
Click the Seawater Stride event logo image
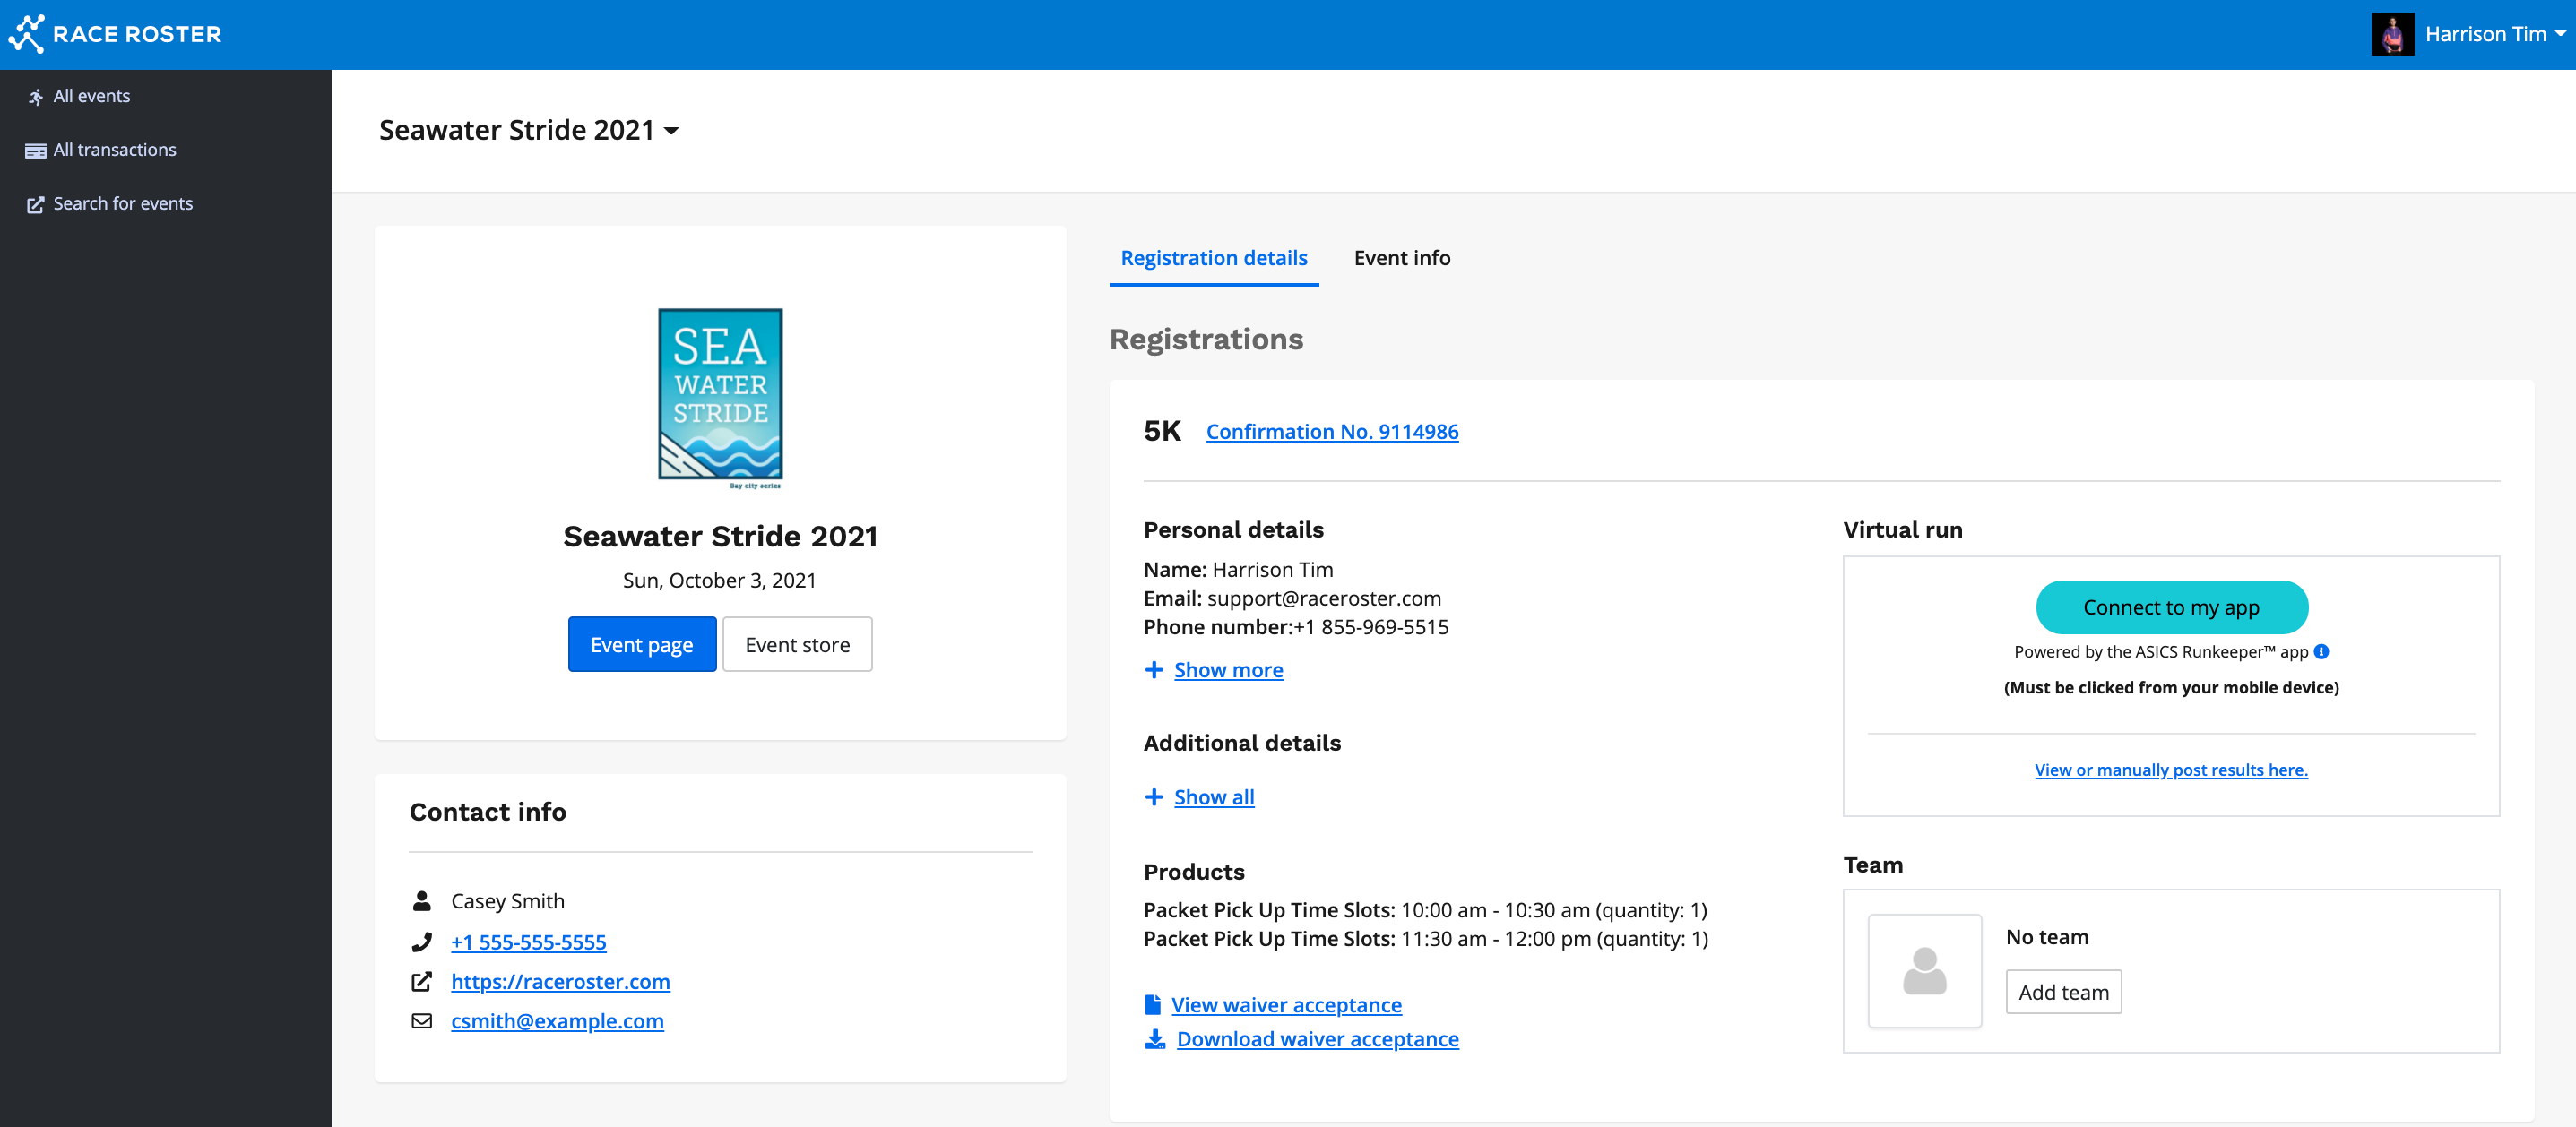coord(720,397)
